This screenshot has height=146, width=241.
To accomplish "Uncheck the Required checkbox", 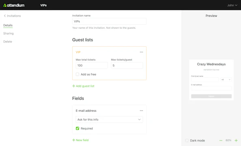I will pyautogui.click(x=77, y=128).
